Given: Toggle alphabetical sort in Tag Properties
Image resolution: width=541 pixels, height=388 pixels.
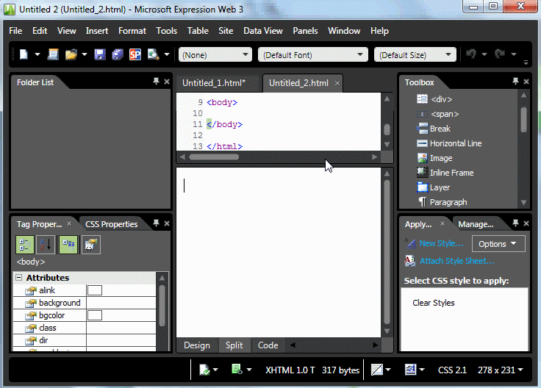Looking at the screenshot, I should tap(46, 245).
